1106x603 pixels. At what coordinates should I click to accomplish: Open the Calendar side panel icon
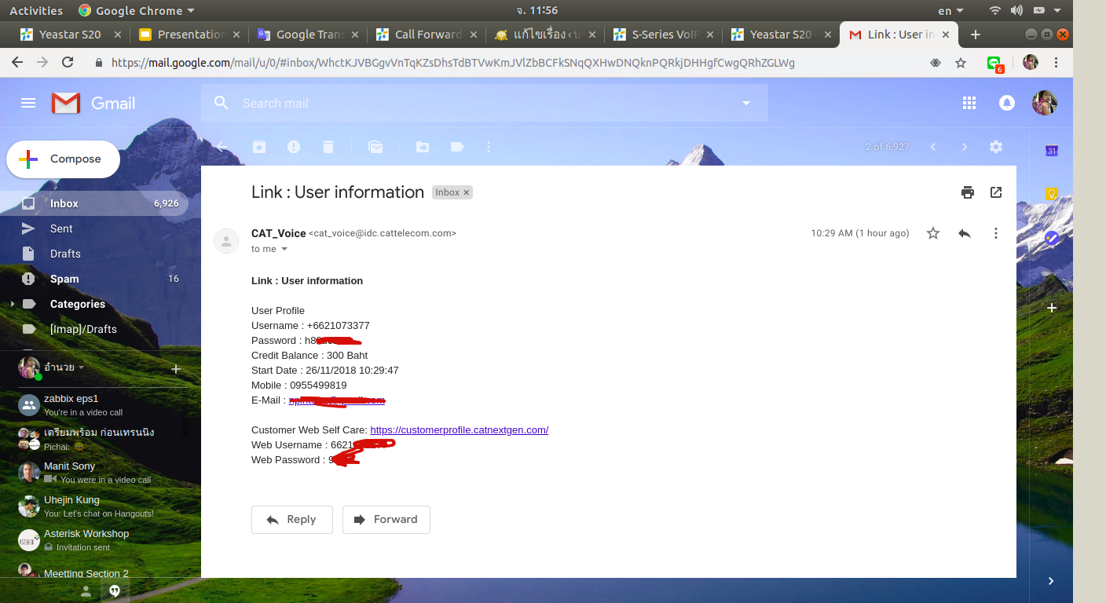pos(1052,151)
